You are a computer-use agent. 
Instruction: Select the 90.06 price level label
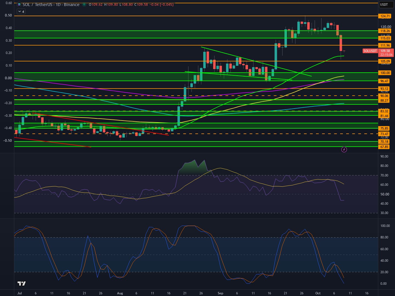tap(384, 96)
